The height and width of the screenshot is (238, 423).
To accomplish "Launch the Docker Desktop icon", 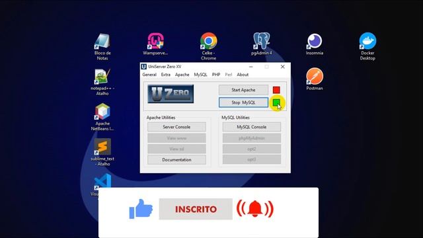I will 367,46.
